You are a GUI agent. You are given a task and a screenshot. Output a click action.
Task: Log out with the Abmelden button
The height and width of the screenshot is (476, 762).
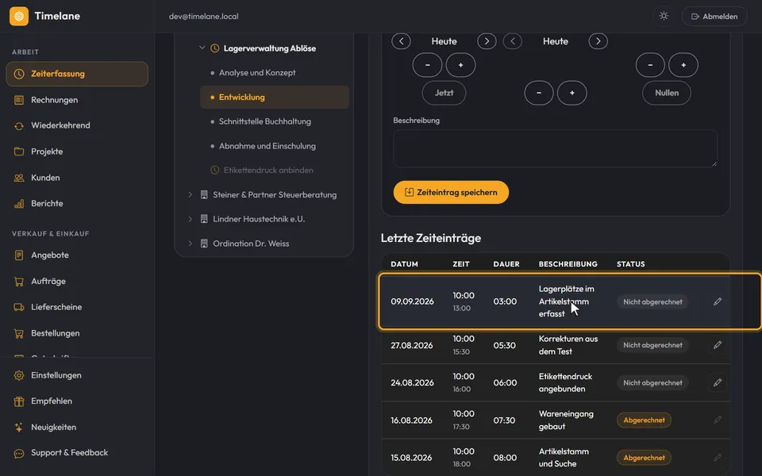coord(714,16)
